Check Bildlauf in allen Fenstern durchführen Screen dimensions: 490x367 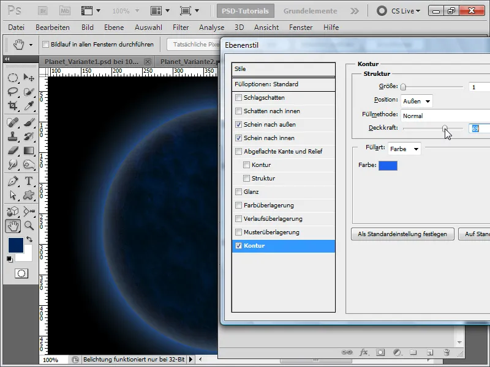tap(45, 44)
